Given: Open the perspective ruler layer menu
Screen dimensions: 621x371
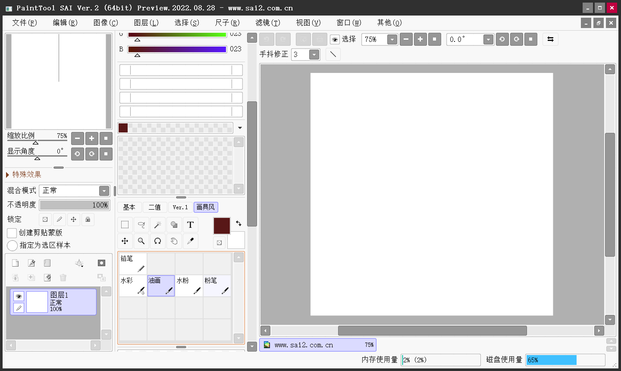Looking at the screenshot, I should (x=79, y=263).
